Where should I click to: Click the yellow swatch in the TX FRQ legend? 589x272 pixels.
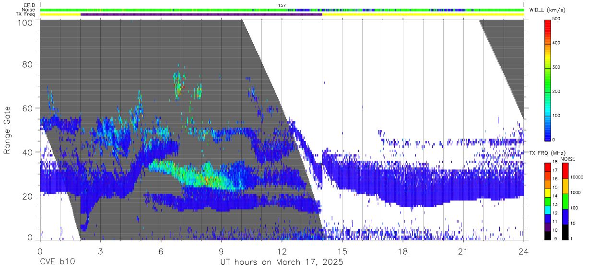point(548,193)
